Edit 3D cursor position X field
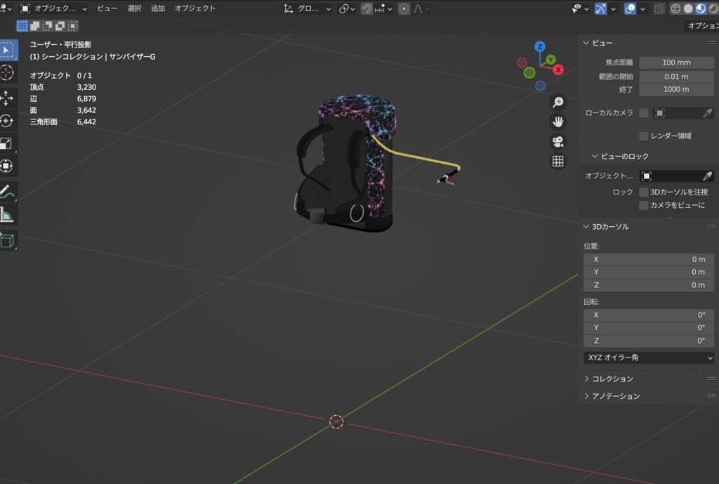719x484 pixels. 648,259
